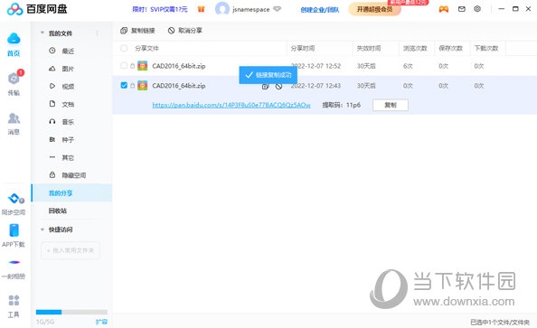Click lock icon of the 12:43 share
Viewport: 537px width, 328px height.
tap(132, 86)
